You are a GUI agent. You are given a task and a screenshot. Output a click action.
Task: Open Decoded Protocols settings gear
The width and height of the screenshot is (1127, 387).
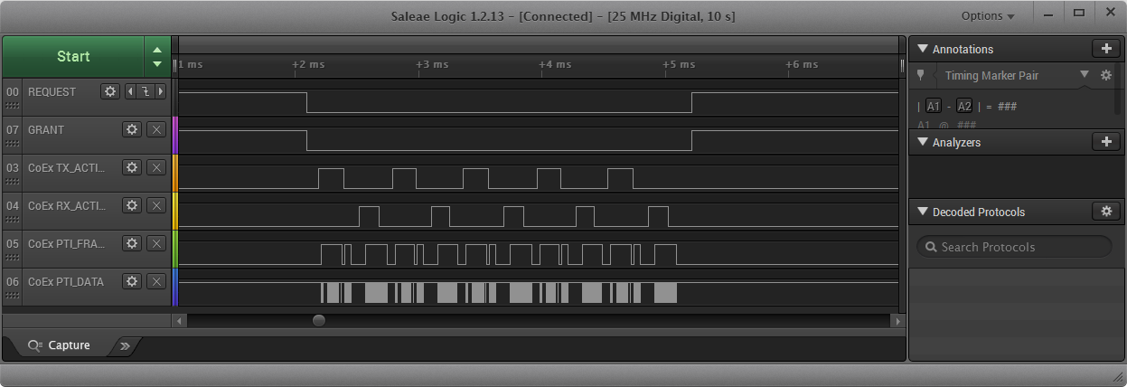click(1105, 212)
